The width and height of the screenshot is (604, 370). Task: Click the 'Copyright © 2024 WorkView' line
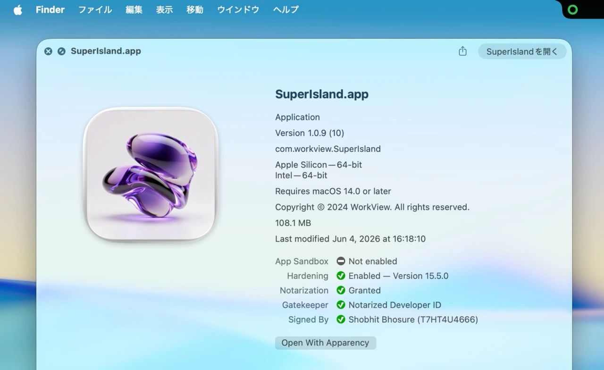[x=372, y=207]
